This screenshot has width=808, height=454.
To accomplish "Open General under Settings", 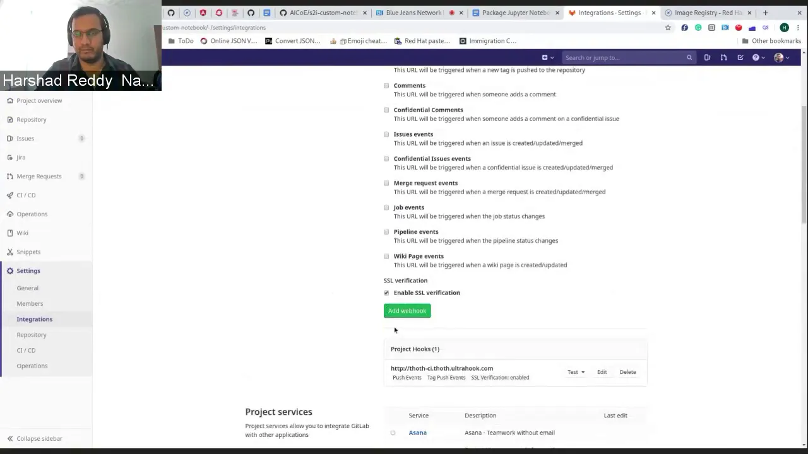I will 28,288.
